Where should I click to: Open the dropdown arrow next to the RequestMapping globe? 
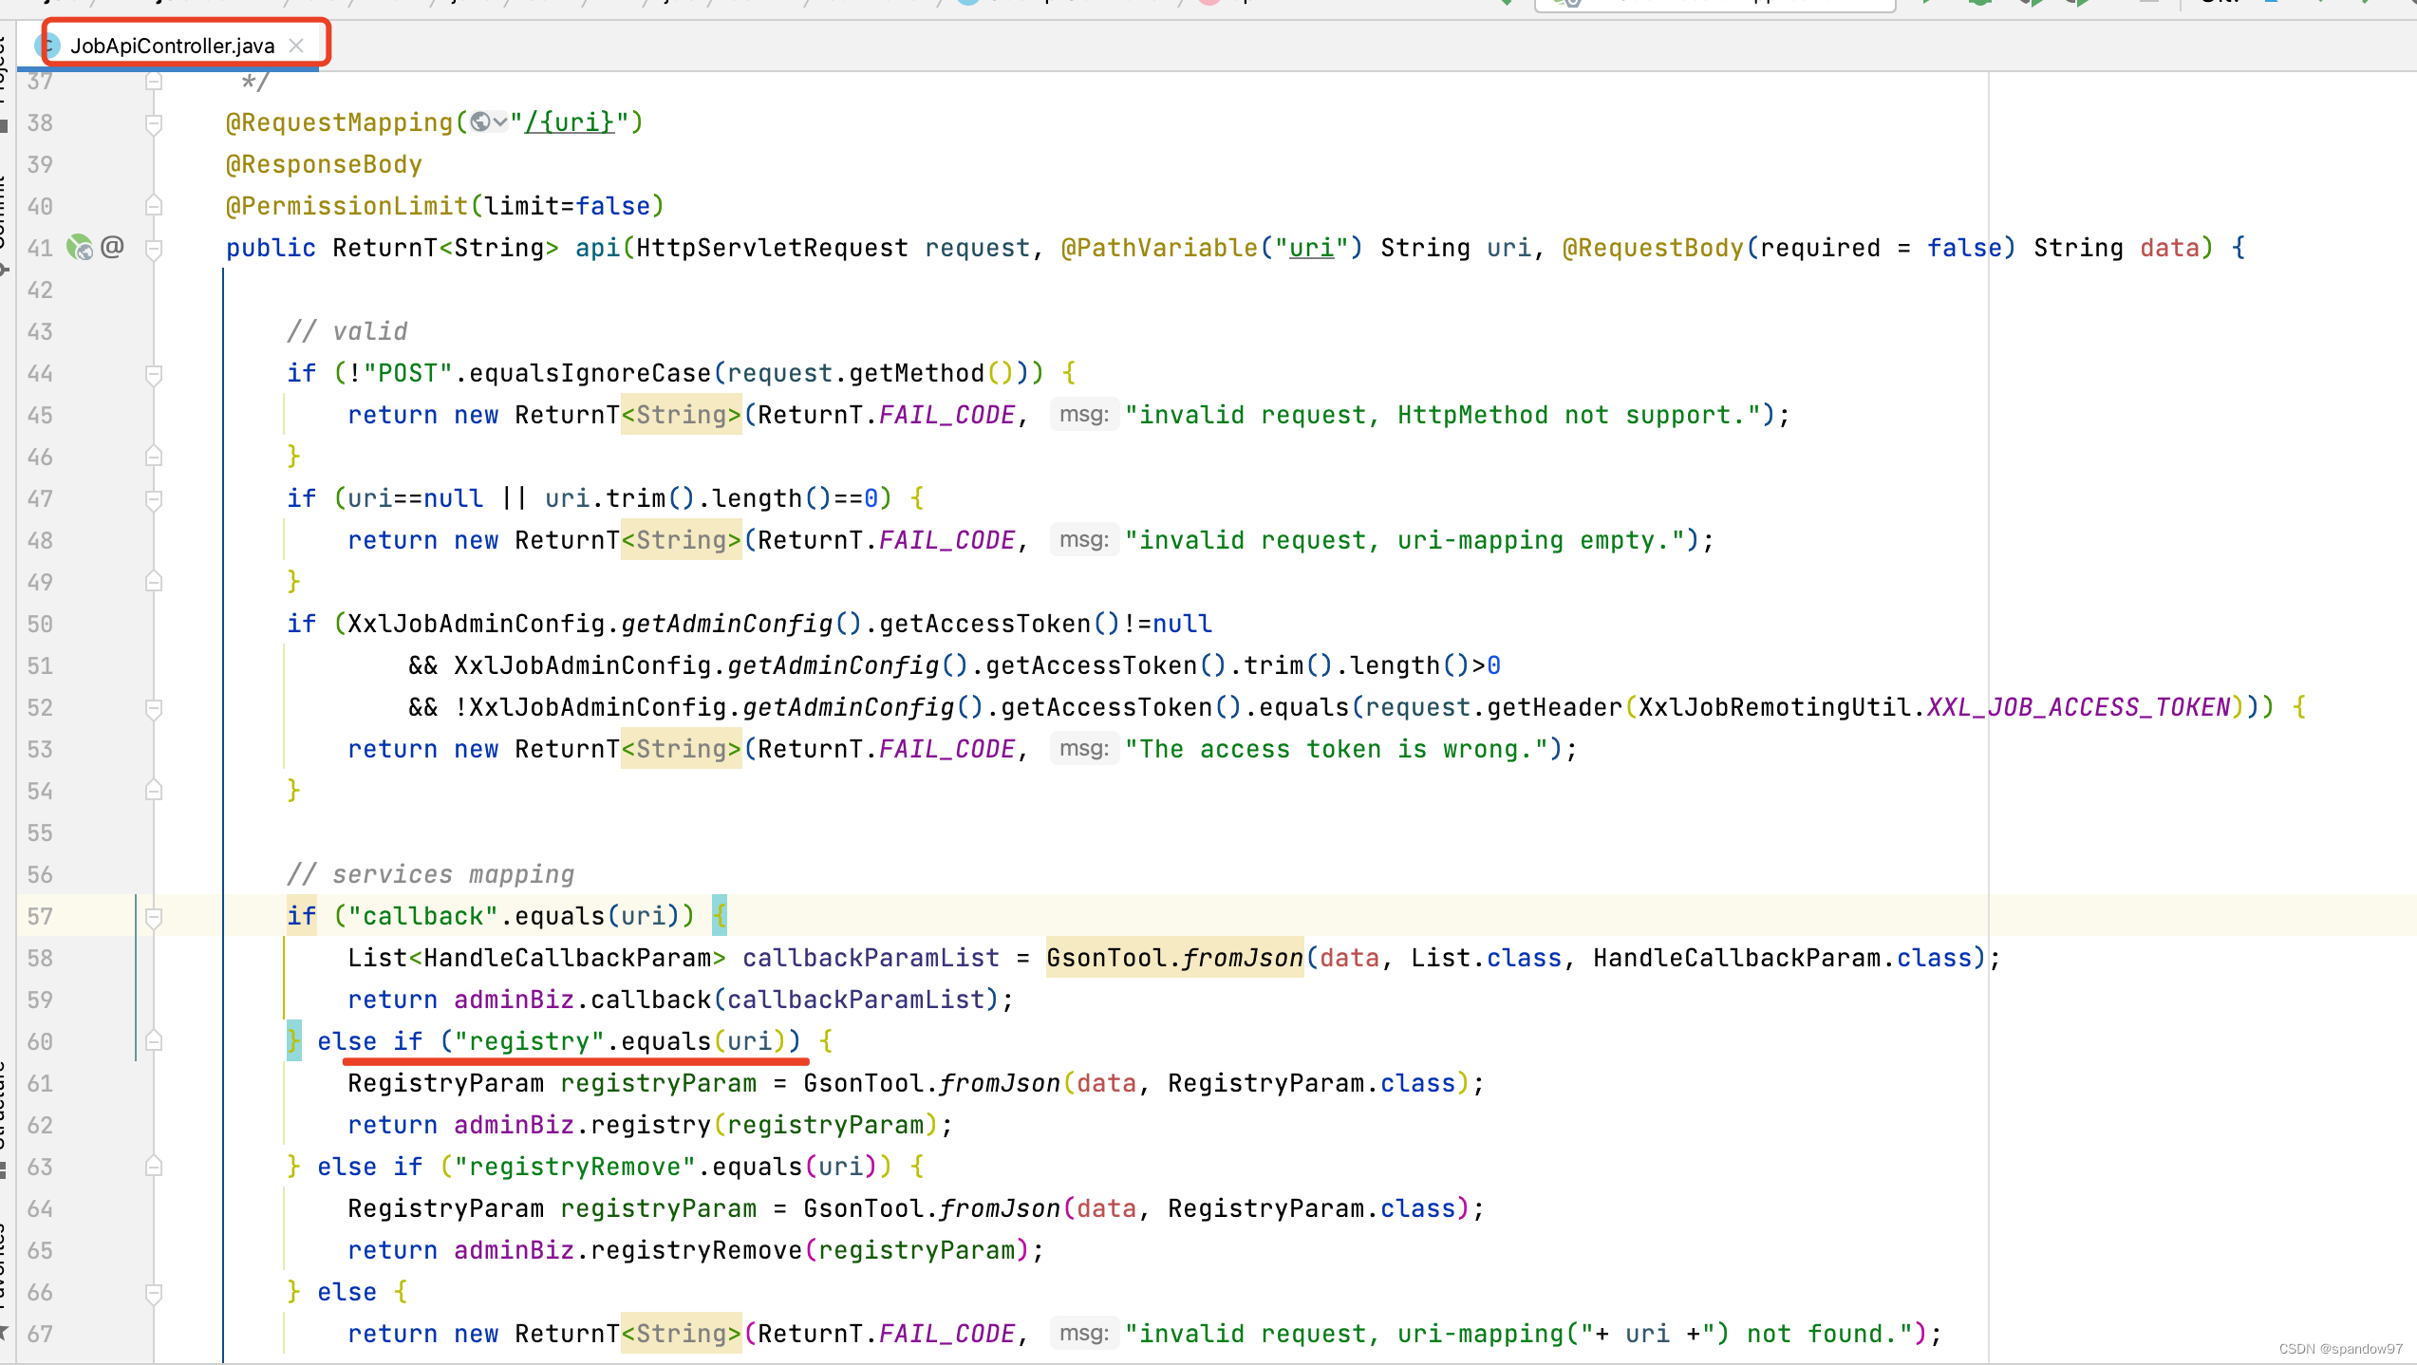point(500,122)
